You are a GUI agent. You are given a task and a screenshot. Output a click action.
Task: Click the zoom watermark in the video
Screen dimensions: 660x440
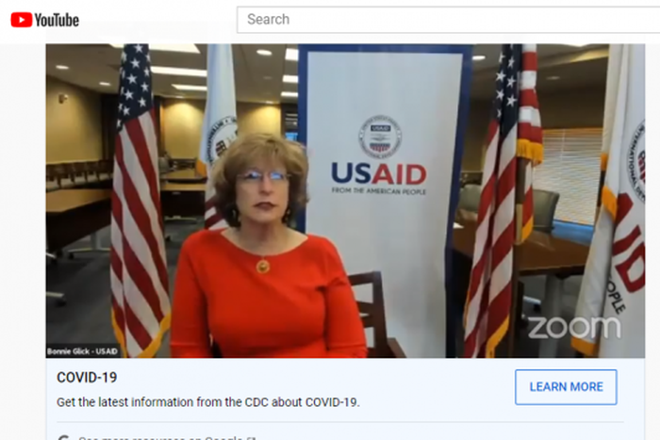click(x=574, y=327)
